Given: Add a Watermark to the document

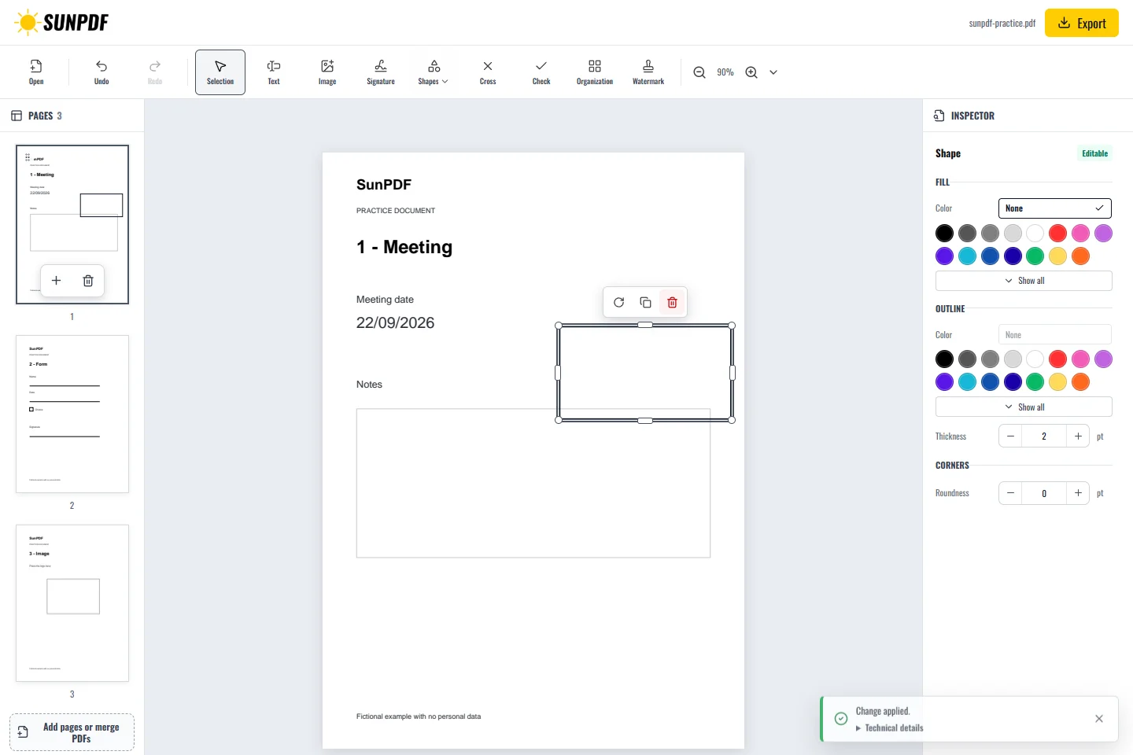Looking at the screenshot, I should pos(648,72).
